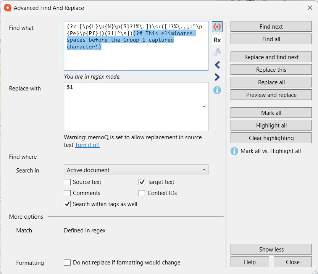Enable the Source text checkbox

67,182
